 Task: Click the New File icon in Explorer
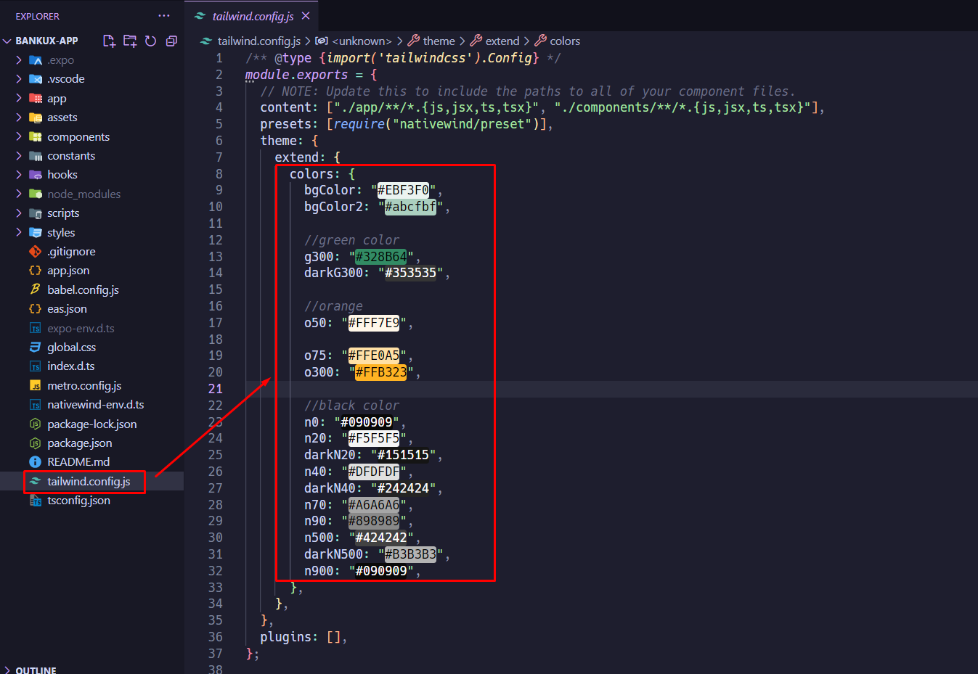click(109, 41)
